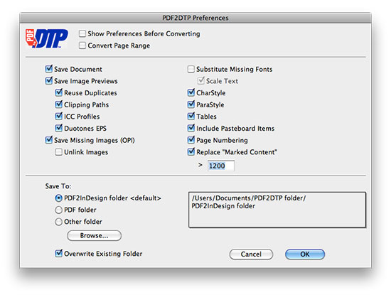The width and height of the screenshot is (391, 295).
Task: Click the 1200 value input field
Action: [221, 166]
